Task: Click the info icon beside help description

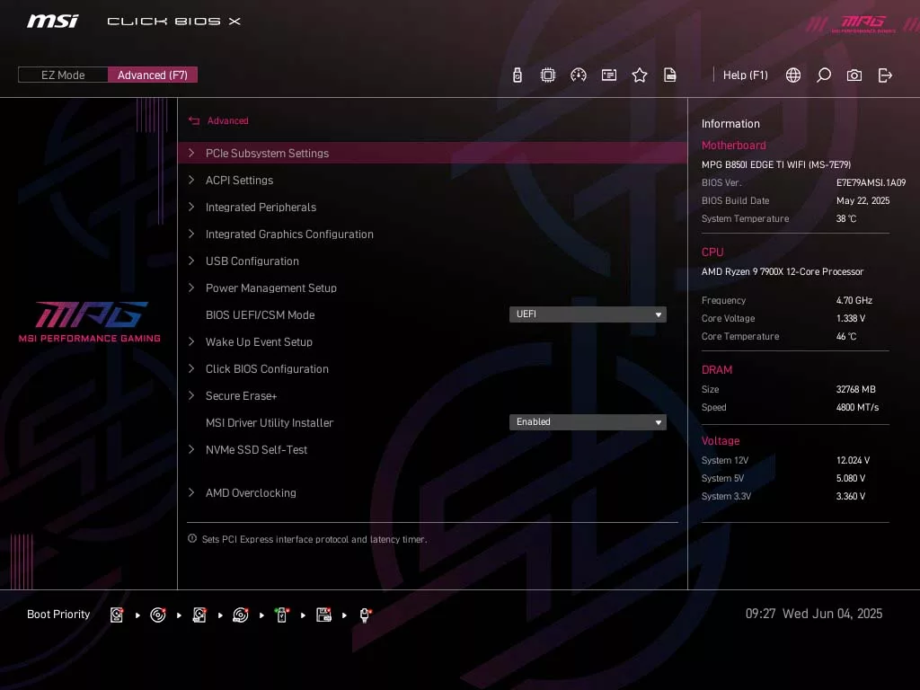Action: [x=192, y=539]
